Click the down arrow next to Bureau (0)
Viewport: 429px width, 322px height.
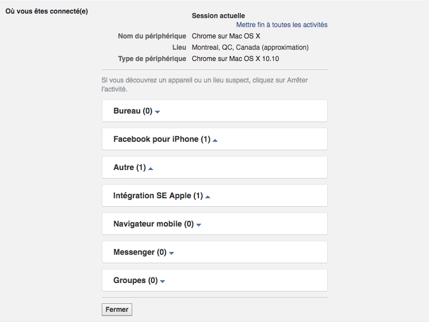[158, 112]
